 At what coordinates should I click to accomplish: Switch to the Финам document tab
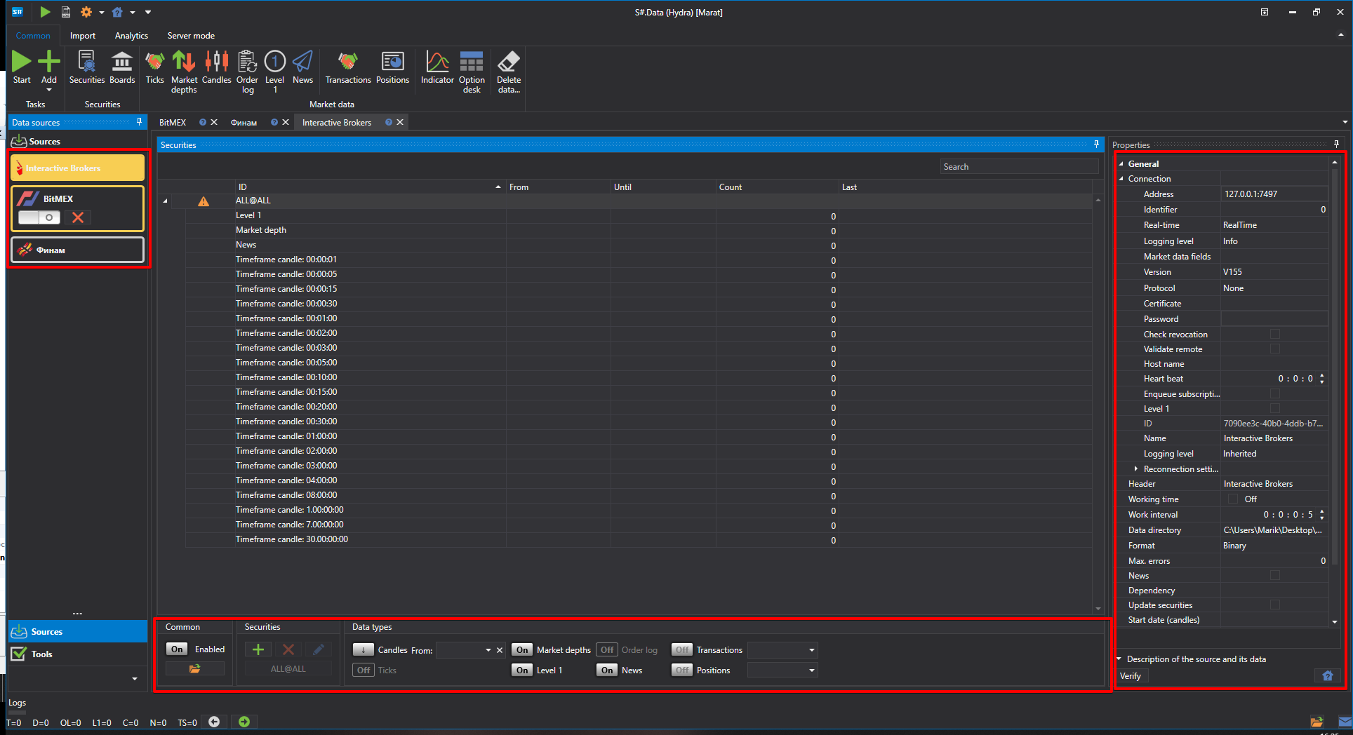pyautogui.click(x=244, y=123)
